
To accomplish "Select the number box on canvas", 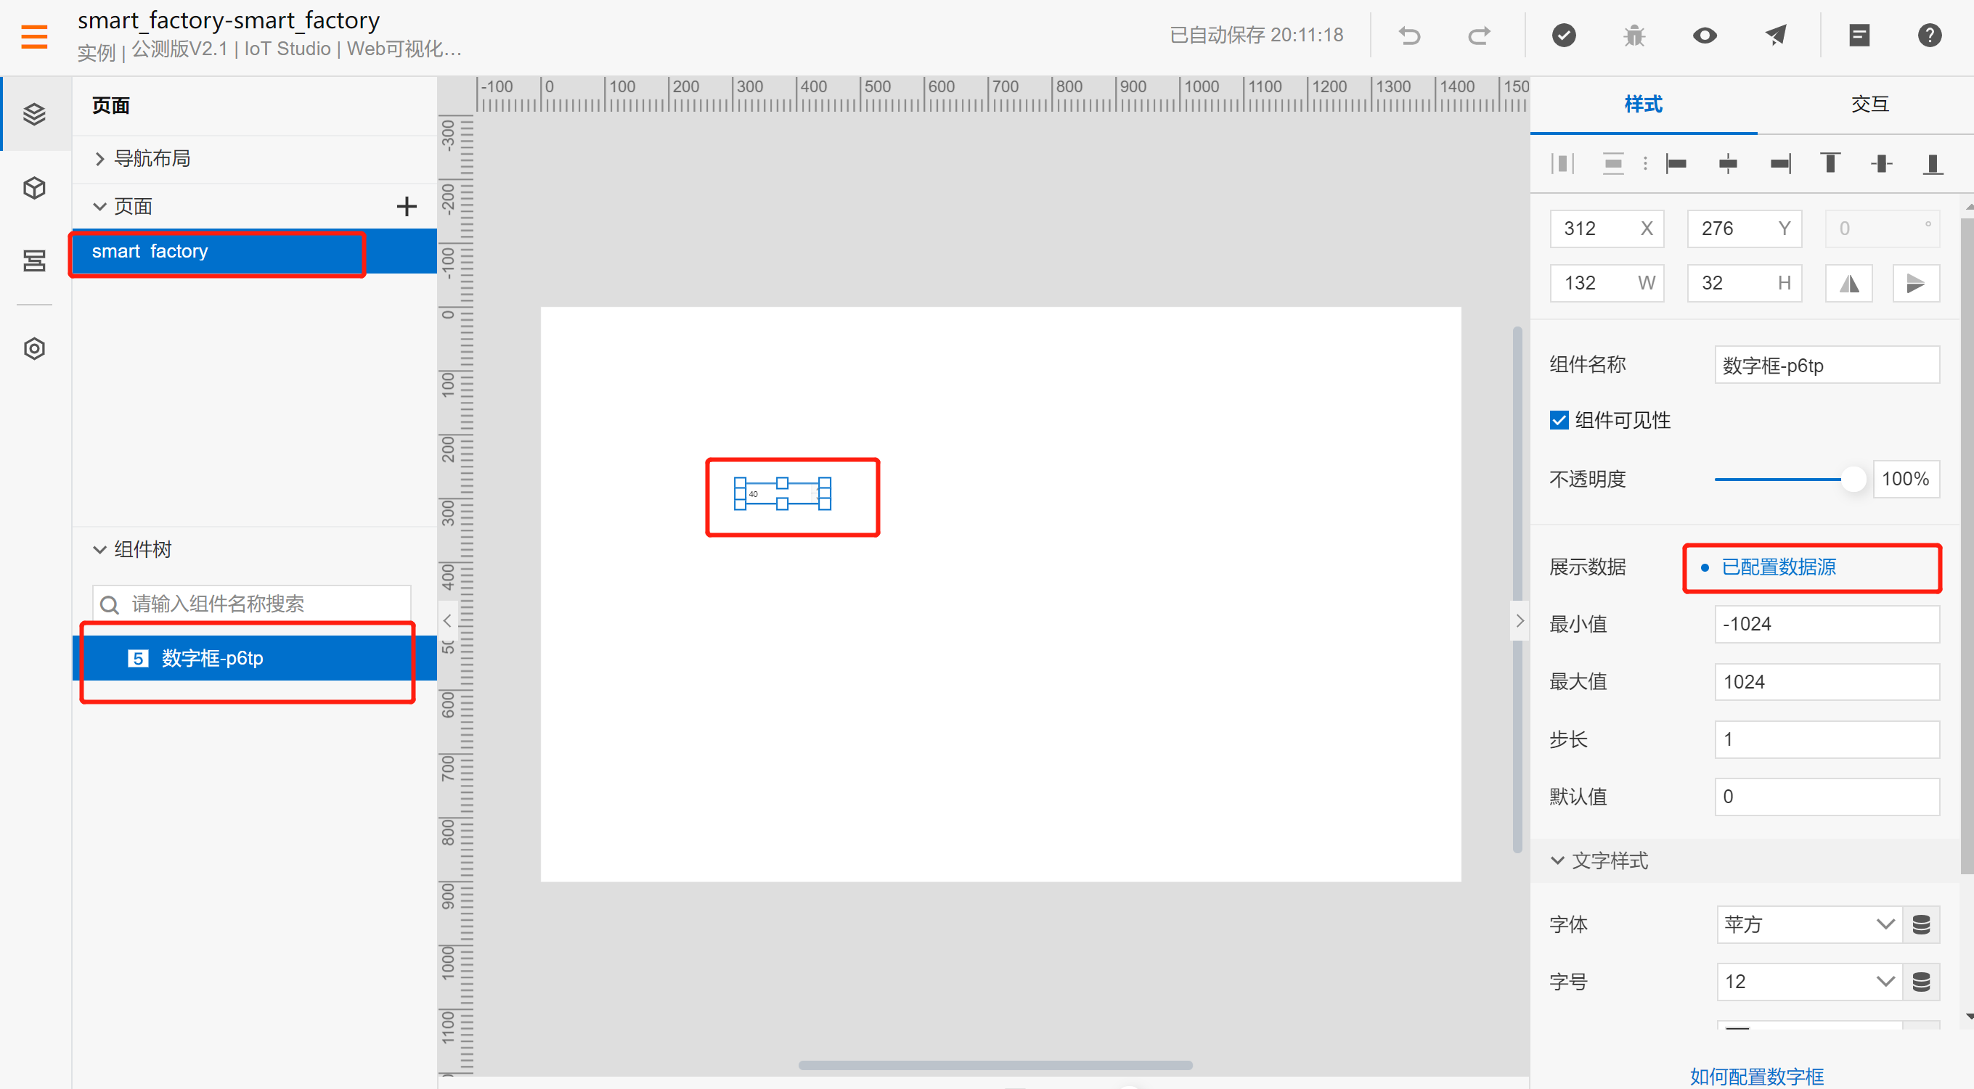I will pos(783,494).
